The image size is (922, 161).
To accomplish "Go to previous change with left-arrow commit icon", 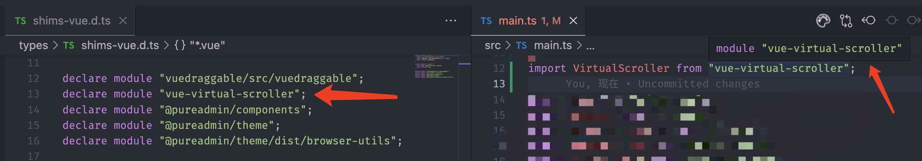I will (x=869, y=21).
